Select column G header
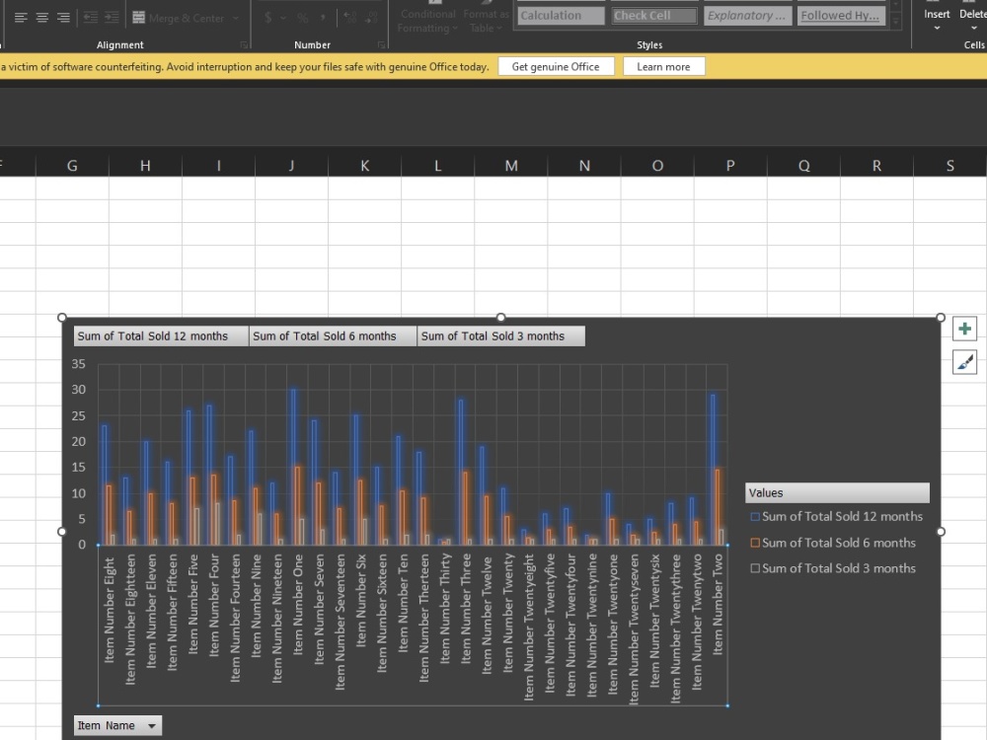 (x=72, y=166)
